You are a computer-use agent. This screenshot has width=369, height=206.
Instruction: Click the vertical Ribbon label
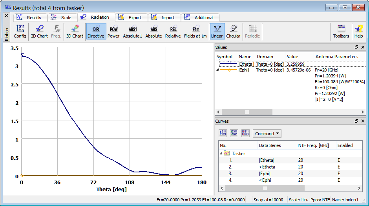[x=7, y=34]
